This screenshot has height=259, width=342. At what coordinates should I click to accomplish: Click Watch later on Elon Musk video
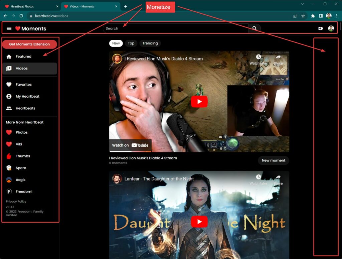click(x=259, y=60)
